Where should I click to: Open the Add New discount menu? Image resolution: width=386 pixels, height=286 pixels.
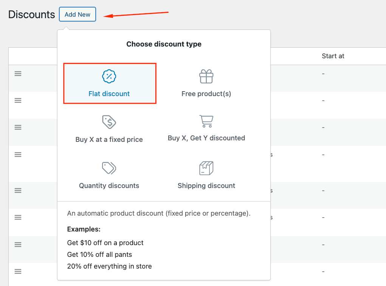(77, 14)
